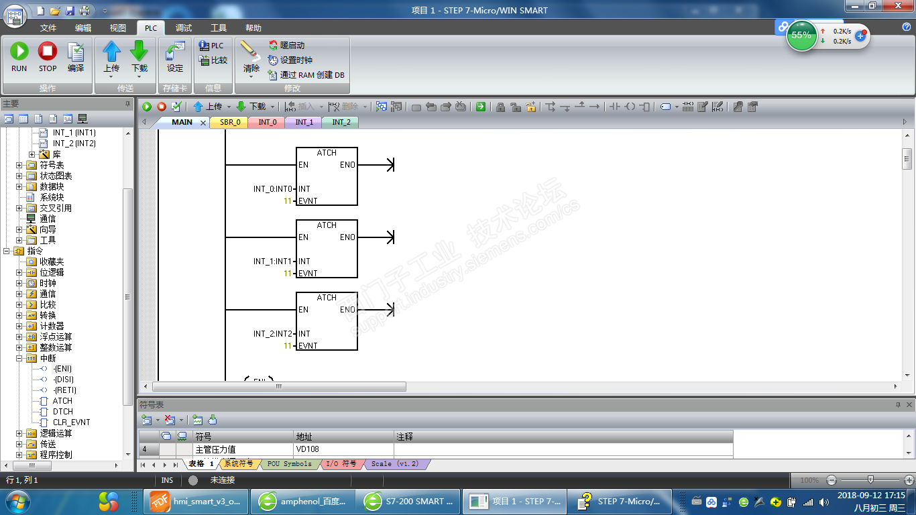Click the Open folder icon in the quick access bar

[55, 10]
